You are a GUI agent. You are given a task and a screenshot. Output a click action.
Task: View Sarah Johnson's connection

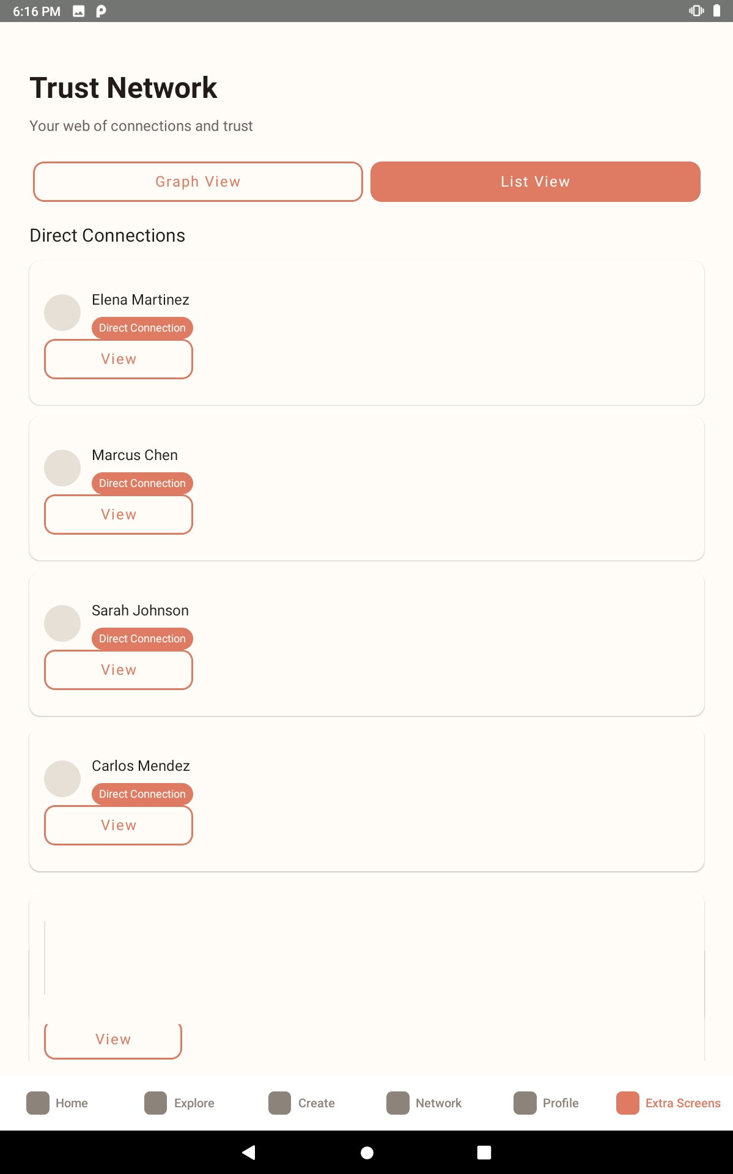coord(119,671)
